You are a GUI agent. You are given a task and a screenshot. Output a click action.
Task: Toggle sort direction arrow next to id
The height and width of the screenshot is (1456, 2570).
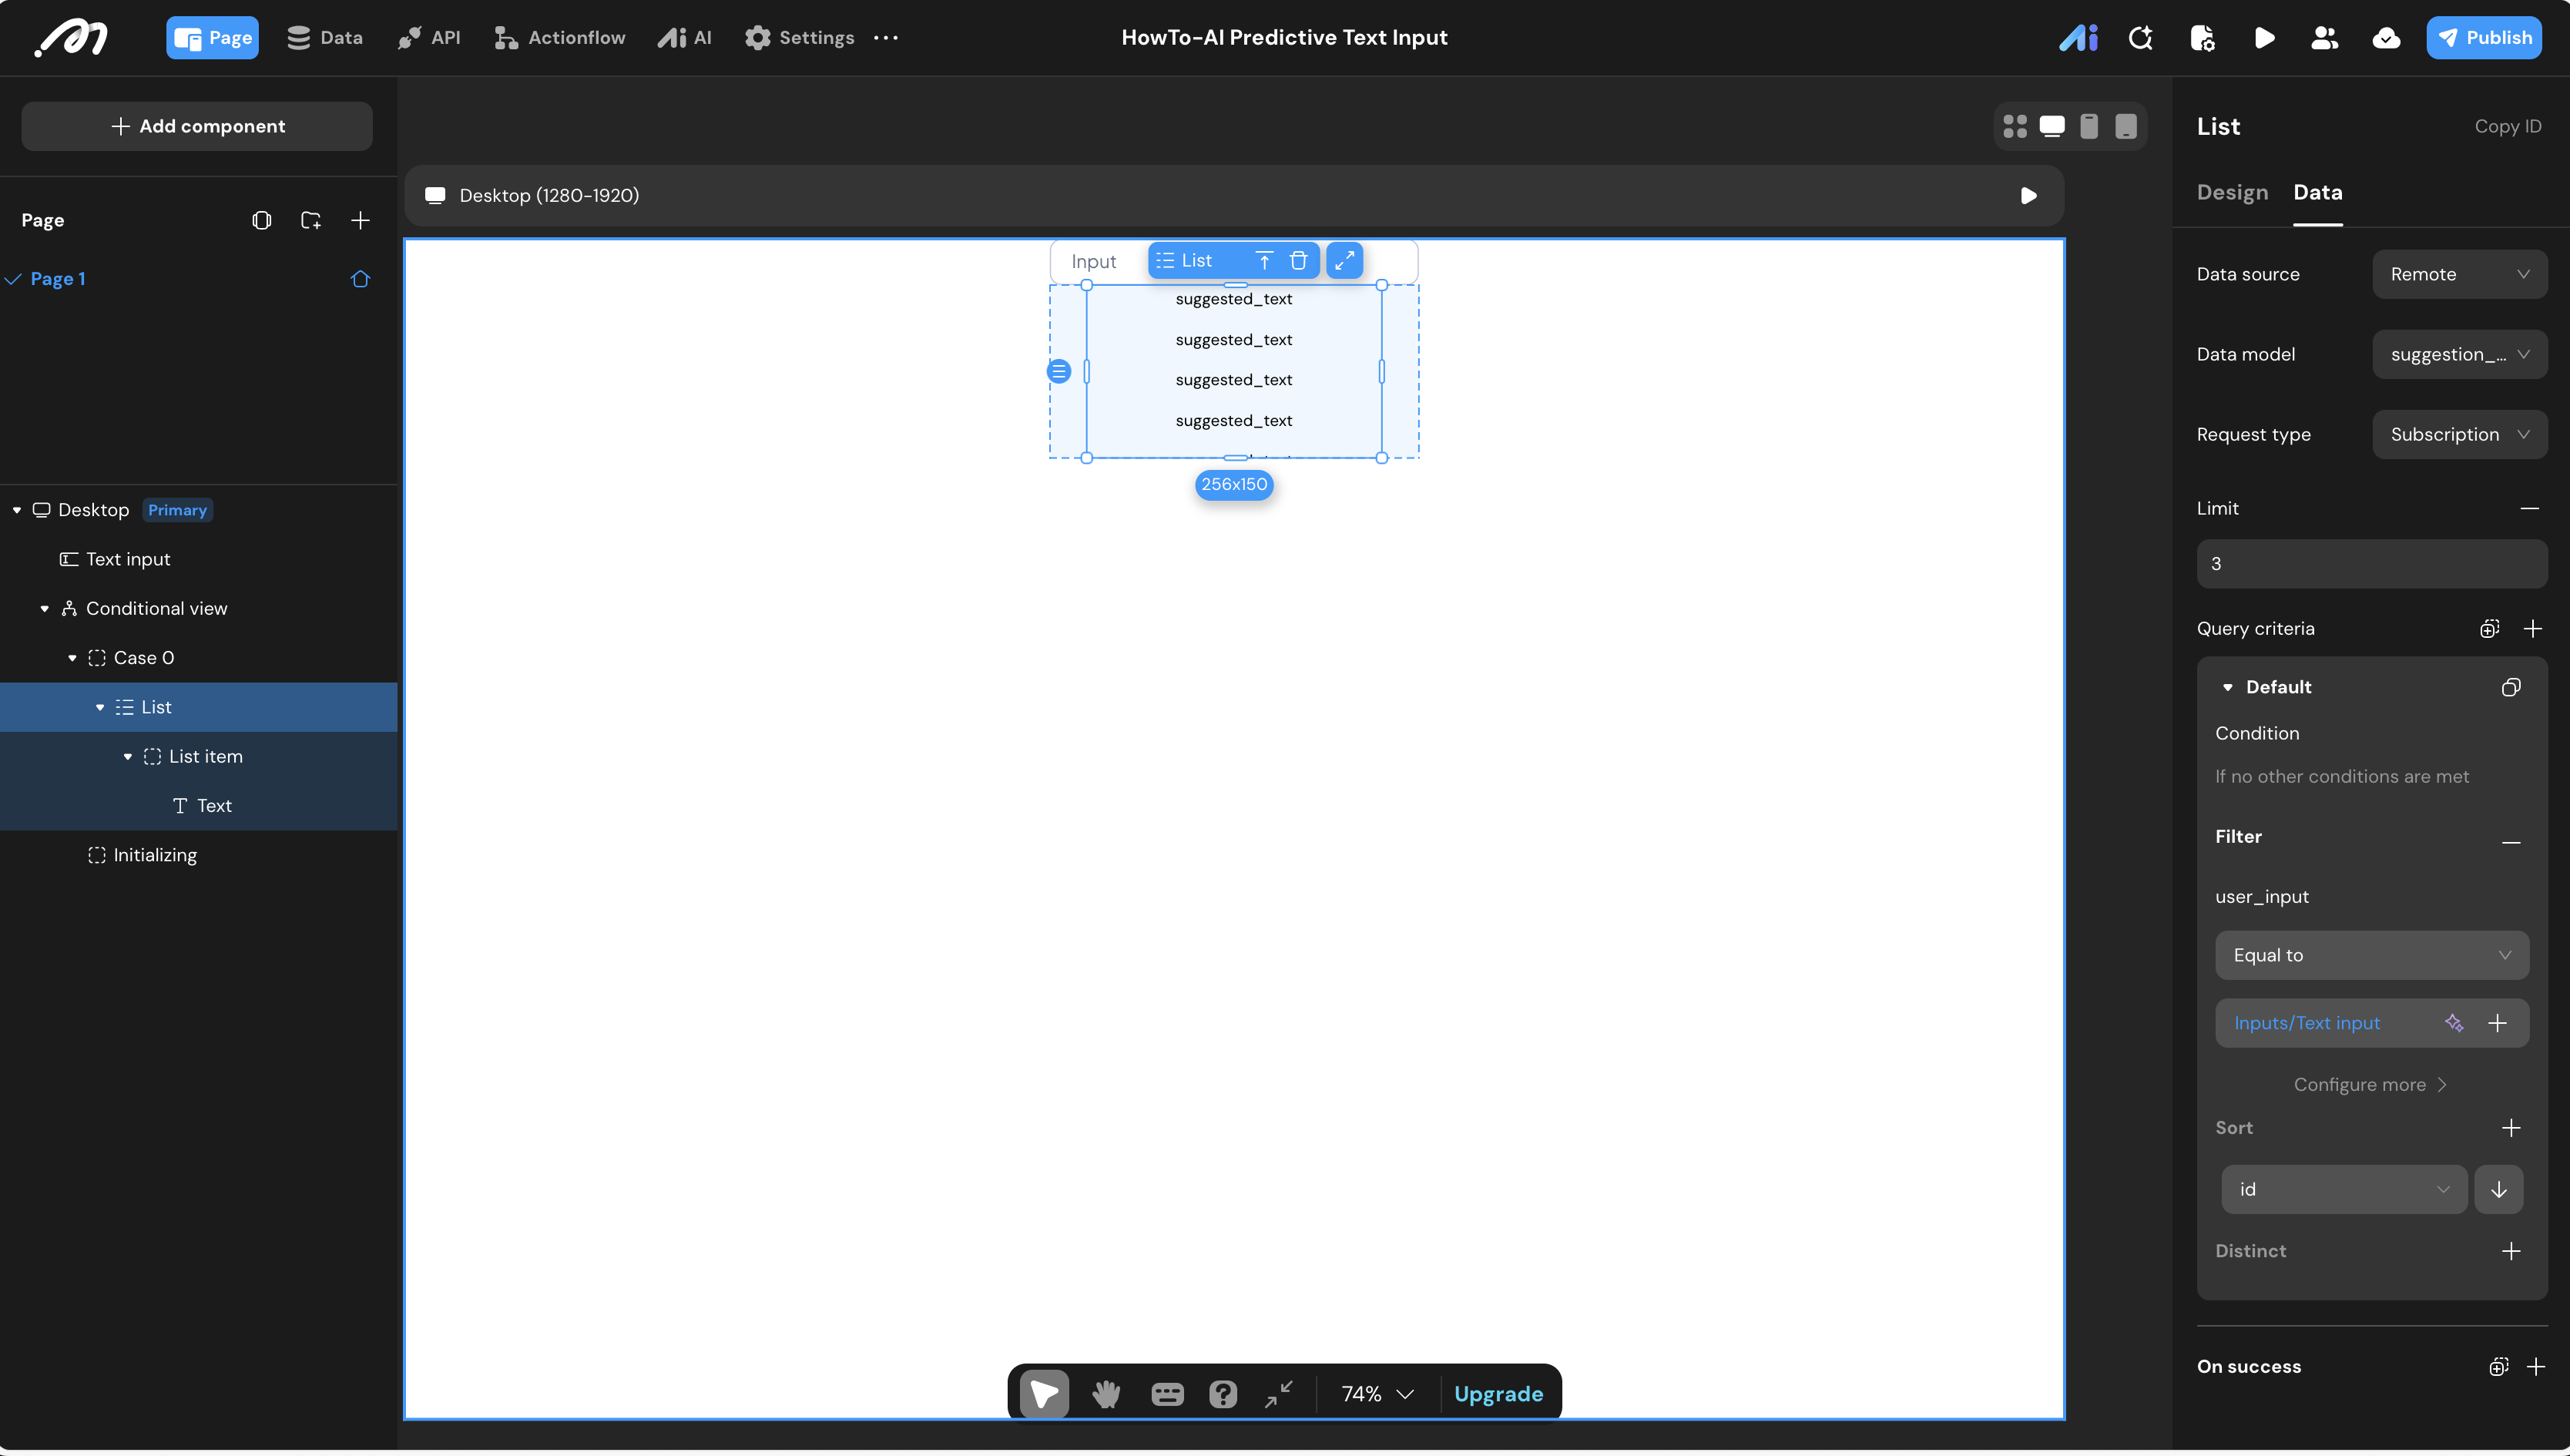(2498, 1189)
